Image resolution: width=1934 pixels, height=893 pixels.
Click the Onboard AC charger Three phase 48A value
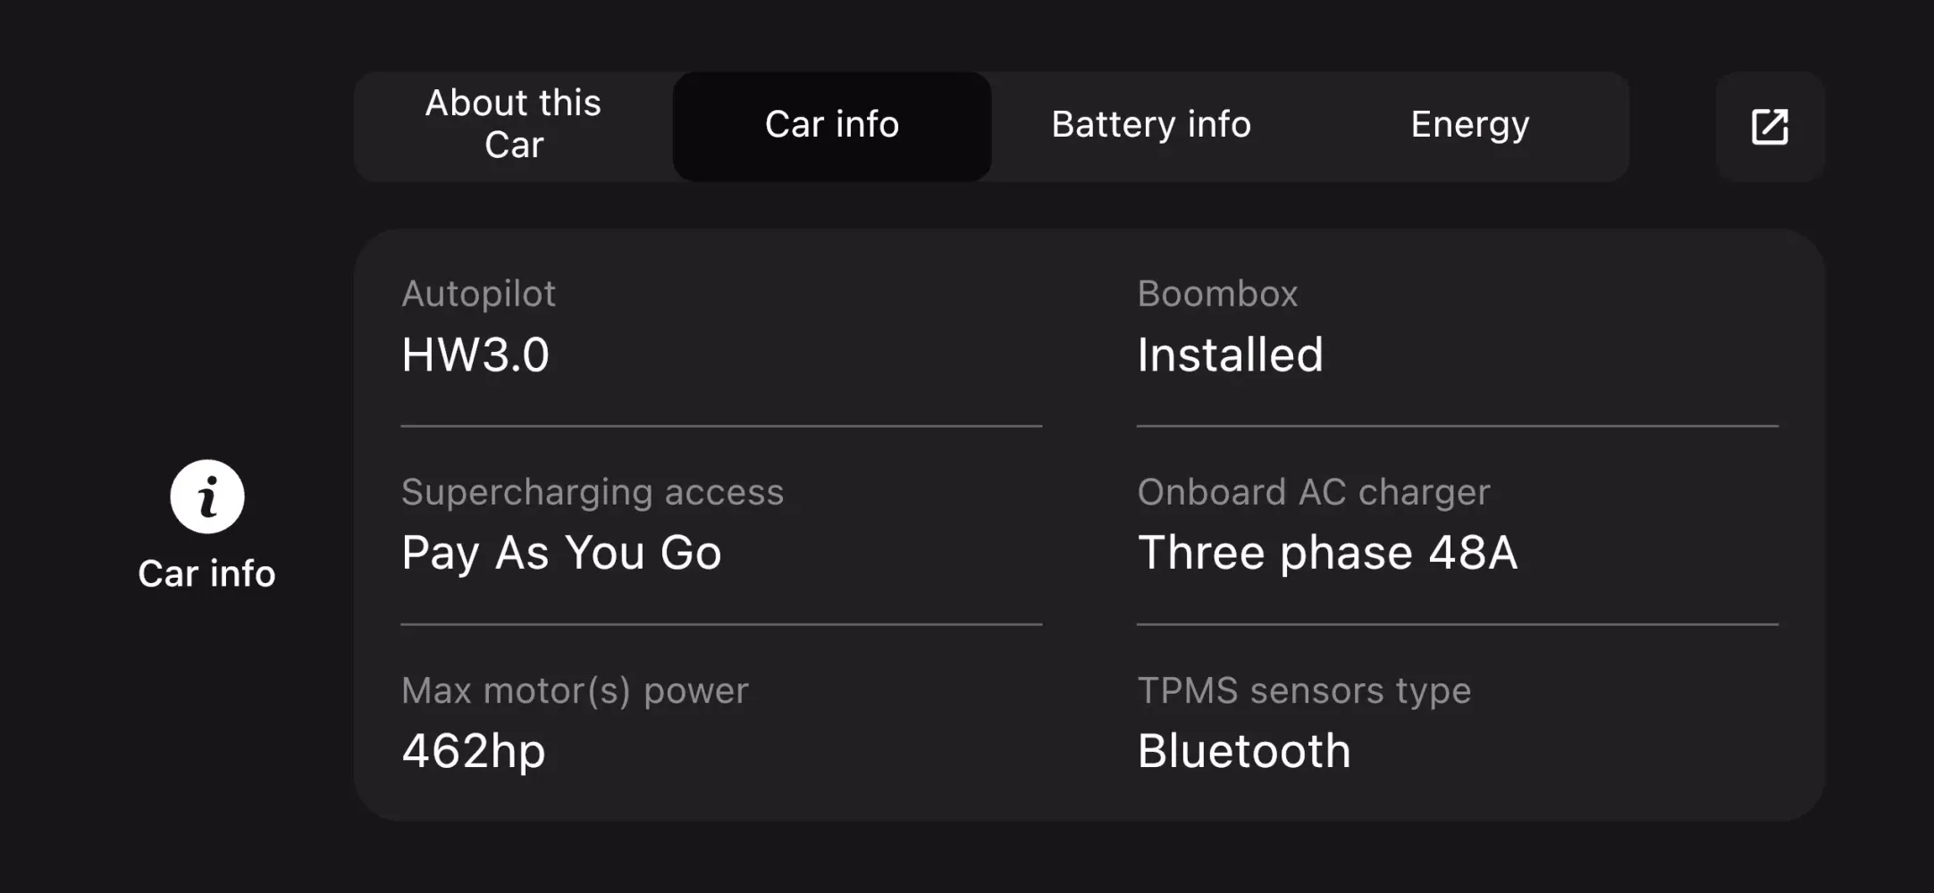tap(1328, 553)
